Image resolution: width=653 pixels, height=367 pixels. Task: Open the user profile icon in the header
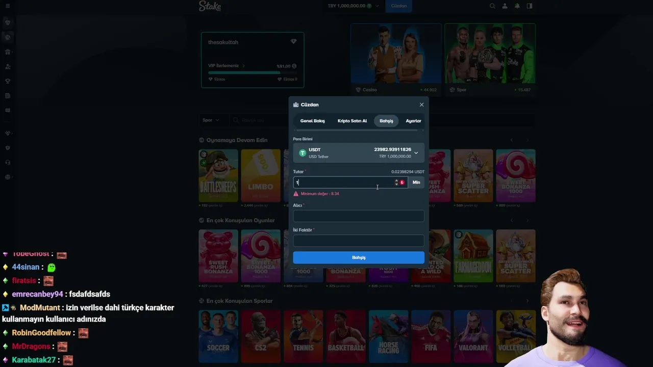505,6
